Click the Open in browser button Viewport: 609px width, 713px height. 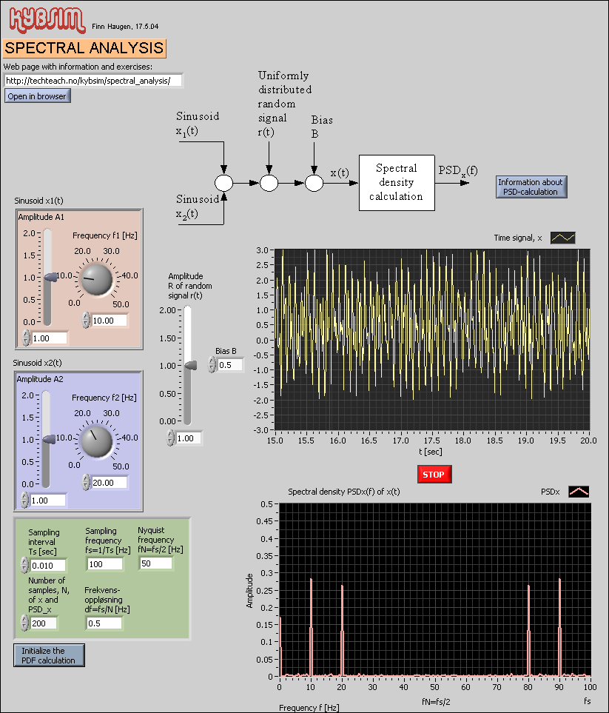pos(37,96)
